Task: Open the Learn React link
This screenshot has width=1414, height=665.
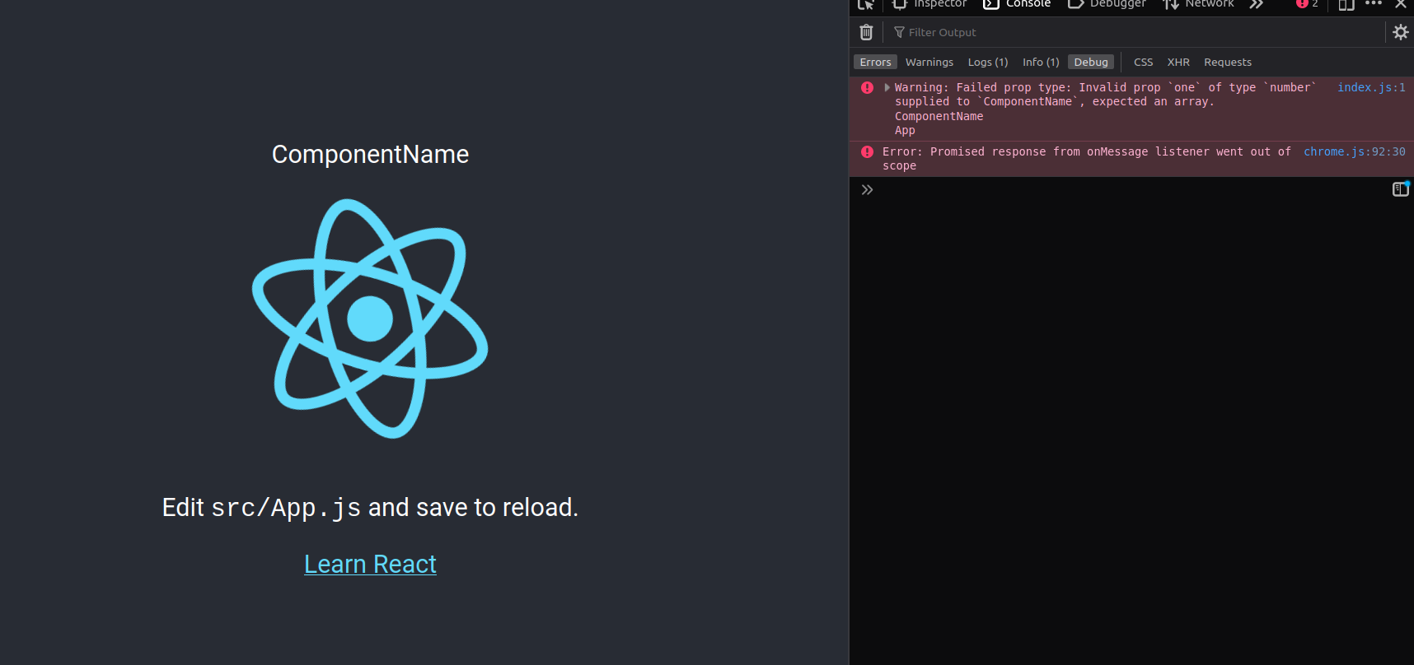Action: 370,564
